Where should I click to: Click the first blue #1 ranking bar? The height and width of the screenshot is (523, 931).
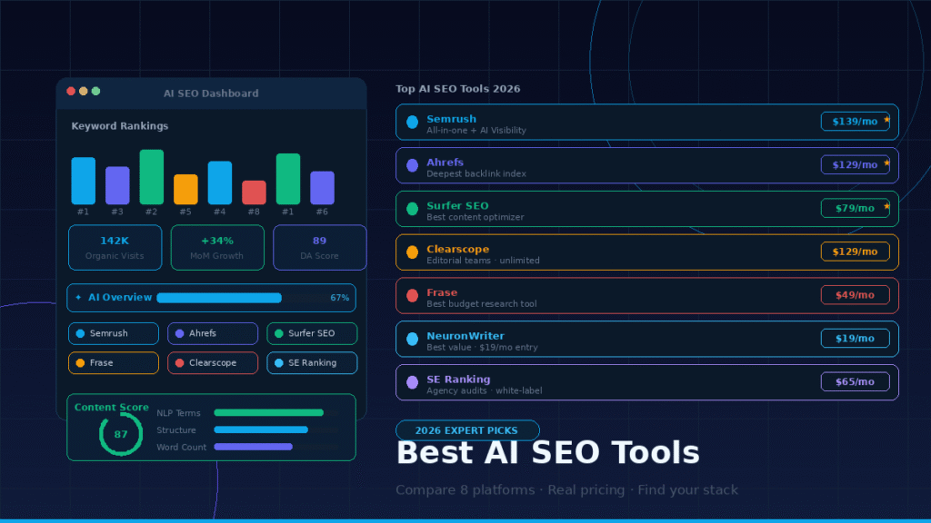tap(83, 181)
